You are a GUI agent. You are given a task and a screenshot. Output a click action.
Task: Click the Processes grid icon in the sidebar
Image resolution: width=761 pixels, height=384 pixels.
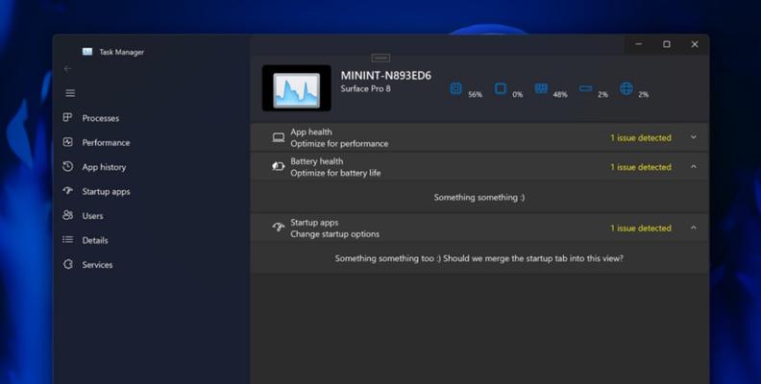(67, 117)
